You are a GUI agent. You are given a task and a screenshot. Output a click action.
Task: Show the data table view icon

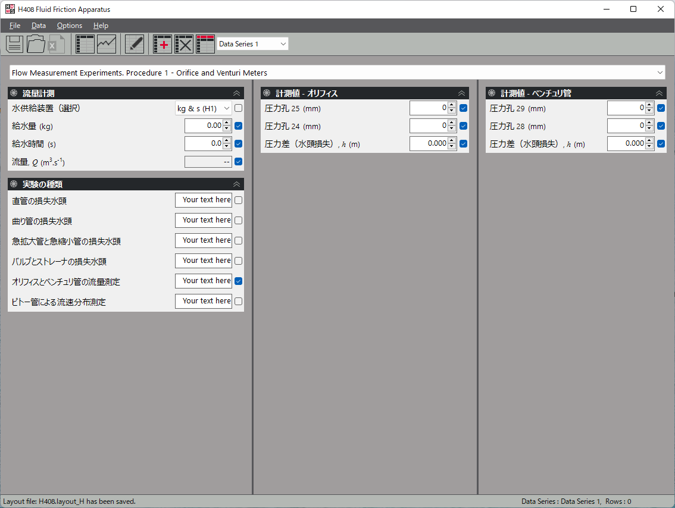coord(85,44)
